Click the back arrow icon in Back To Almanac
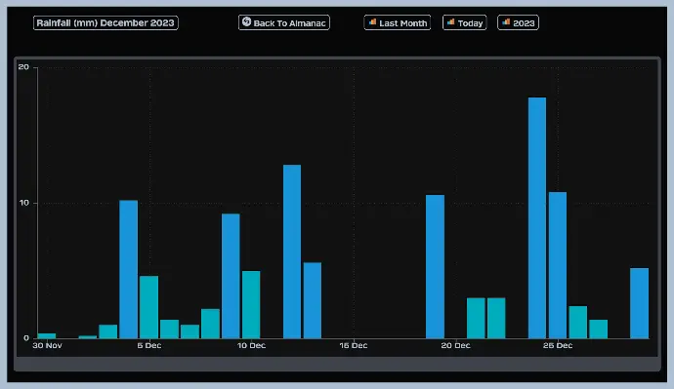674x389 pixels. pos(246,21)
